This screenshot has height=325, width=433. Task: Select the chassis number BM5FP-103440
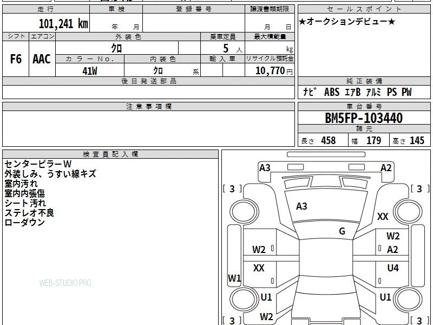[364, 118]
